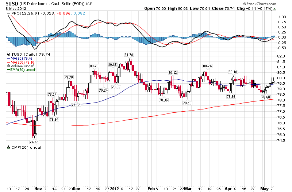Screen dimensions: 292x192
Task: Click the 80.74 March high label
Action: click(x=207, y=66)
